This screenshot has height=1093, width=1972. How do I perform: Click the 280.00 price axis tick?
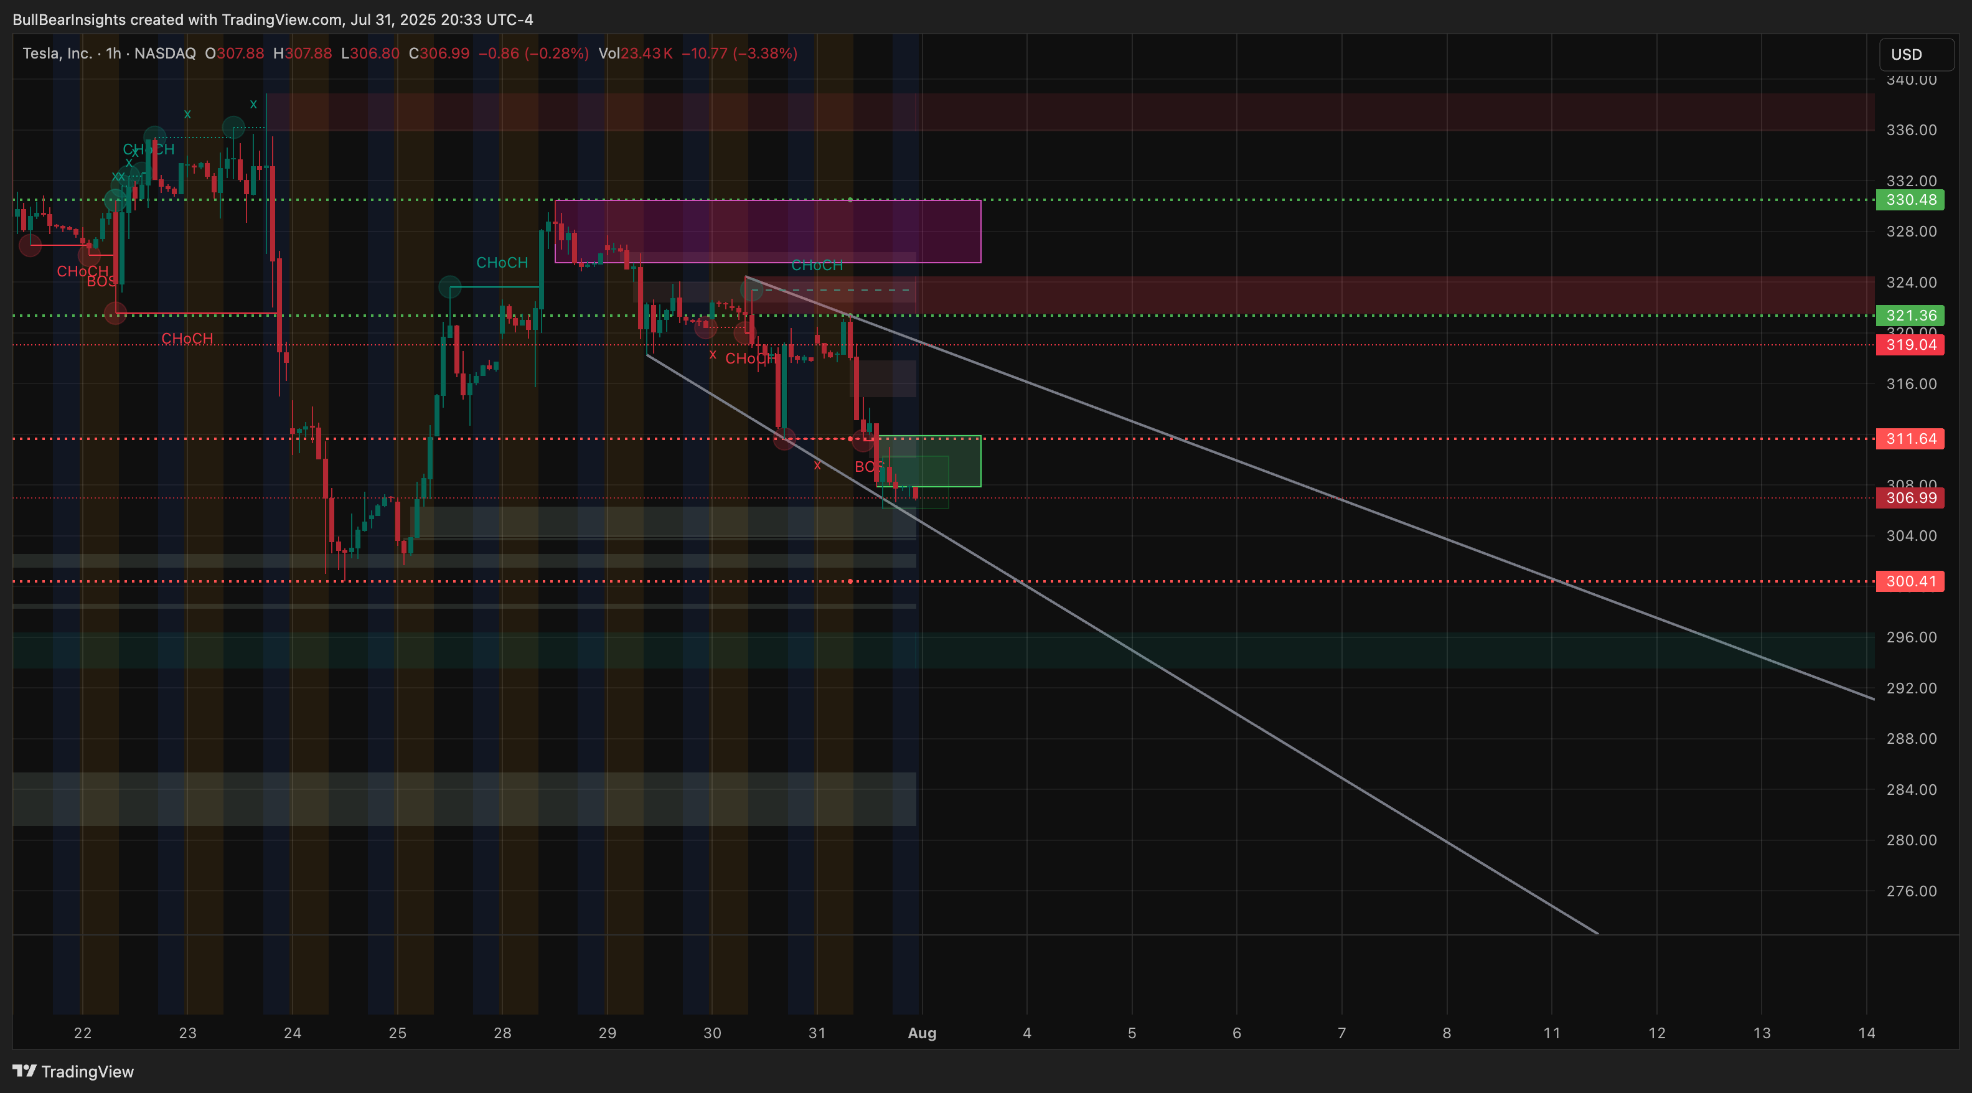1912,840
